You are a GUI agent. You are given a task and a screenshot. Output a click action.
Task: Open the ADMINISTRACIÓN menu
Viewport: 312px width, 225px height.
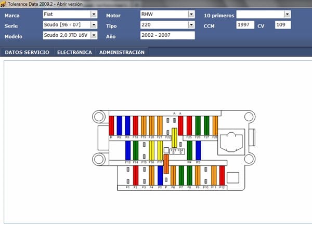pyautogui.click(x=122, y=52)
